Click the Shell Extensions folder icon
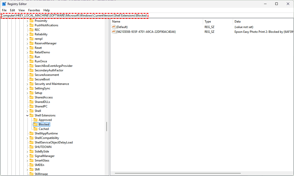The width and height of the screenshot is (294, 176). (x=31, y=115)
